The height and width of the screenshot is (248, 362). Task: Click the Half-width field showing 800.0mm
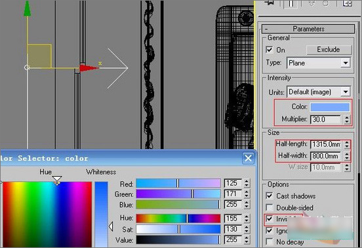click(325, 156)
